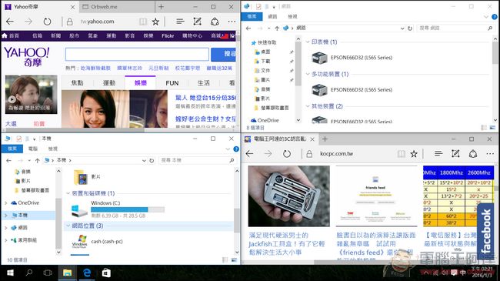Go back in kocpc.com.tw browser window

pyautogui.click(x=250, y=154)
